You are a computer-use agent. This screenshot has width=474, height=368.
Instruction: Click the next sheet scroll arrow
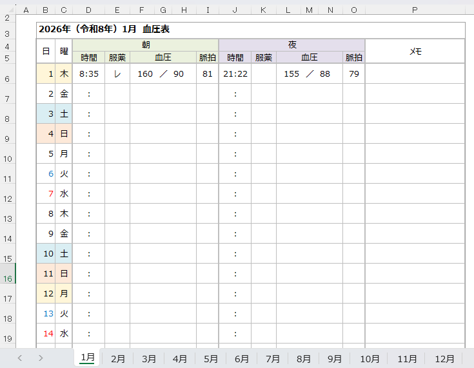click(x=41, y=358)
